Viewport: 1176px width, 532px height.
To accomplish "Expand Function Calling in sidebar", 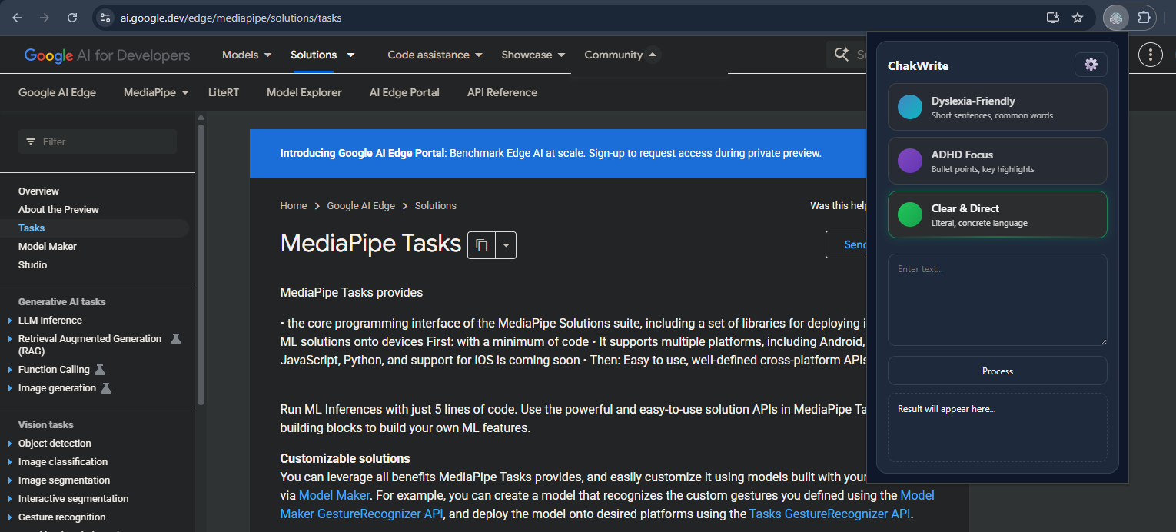I will (x=10, y=370).
